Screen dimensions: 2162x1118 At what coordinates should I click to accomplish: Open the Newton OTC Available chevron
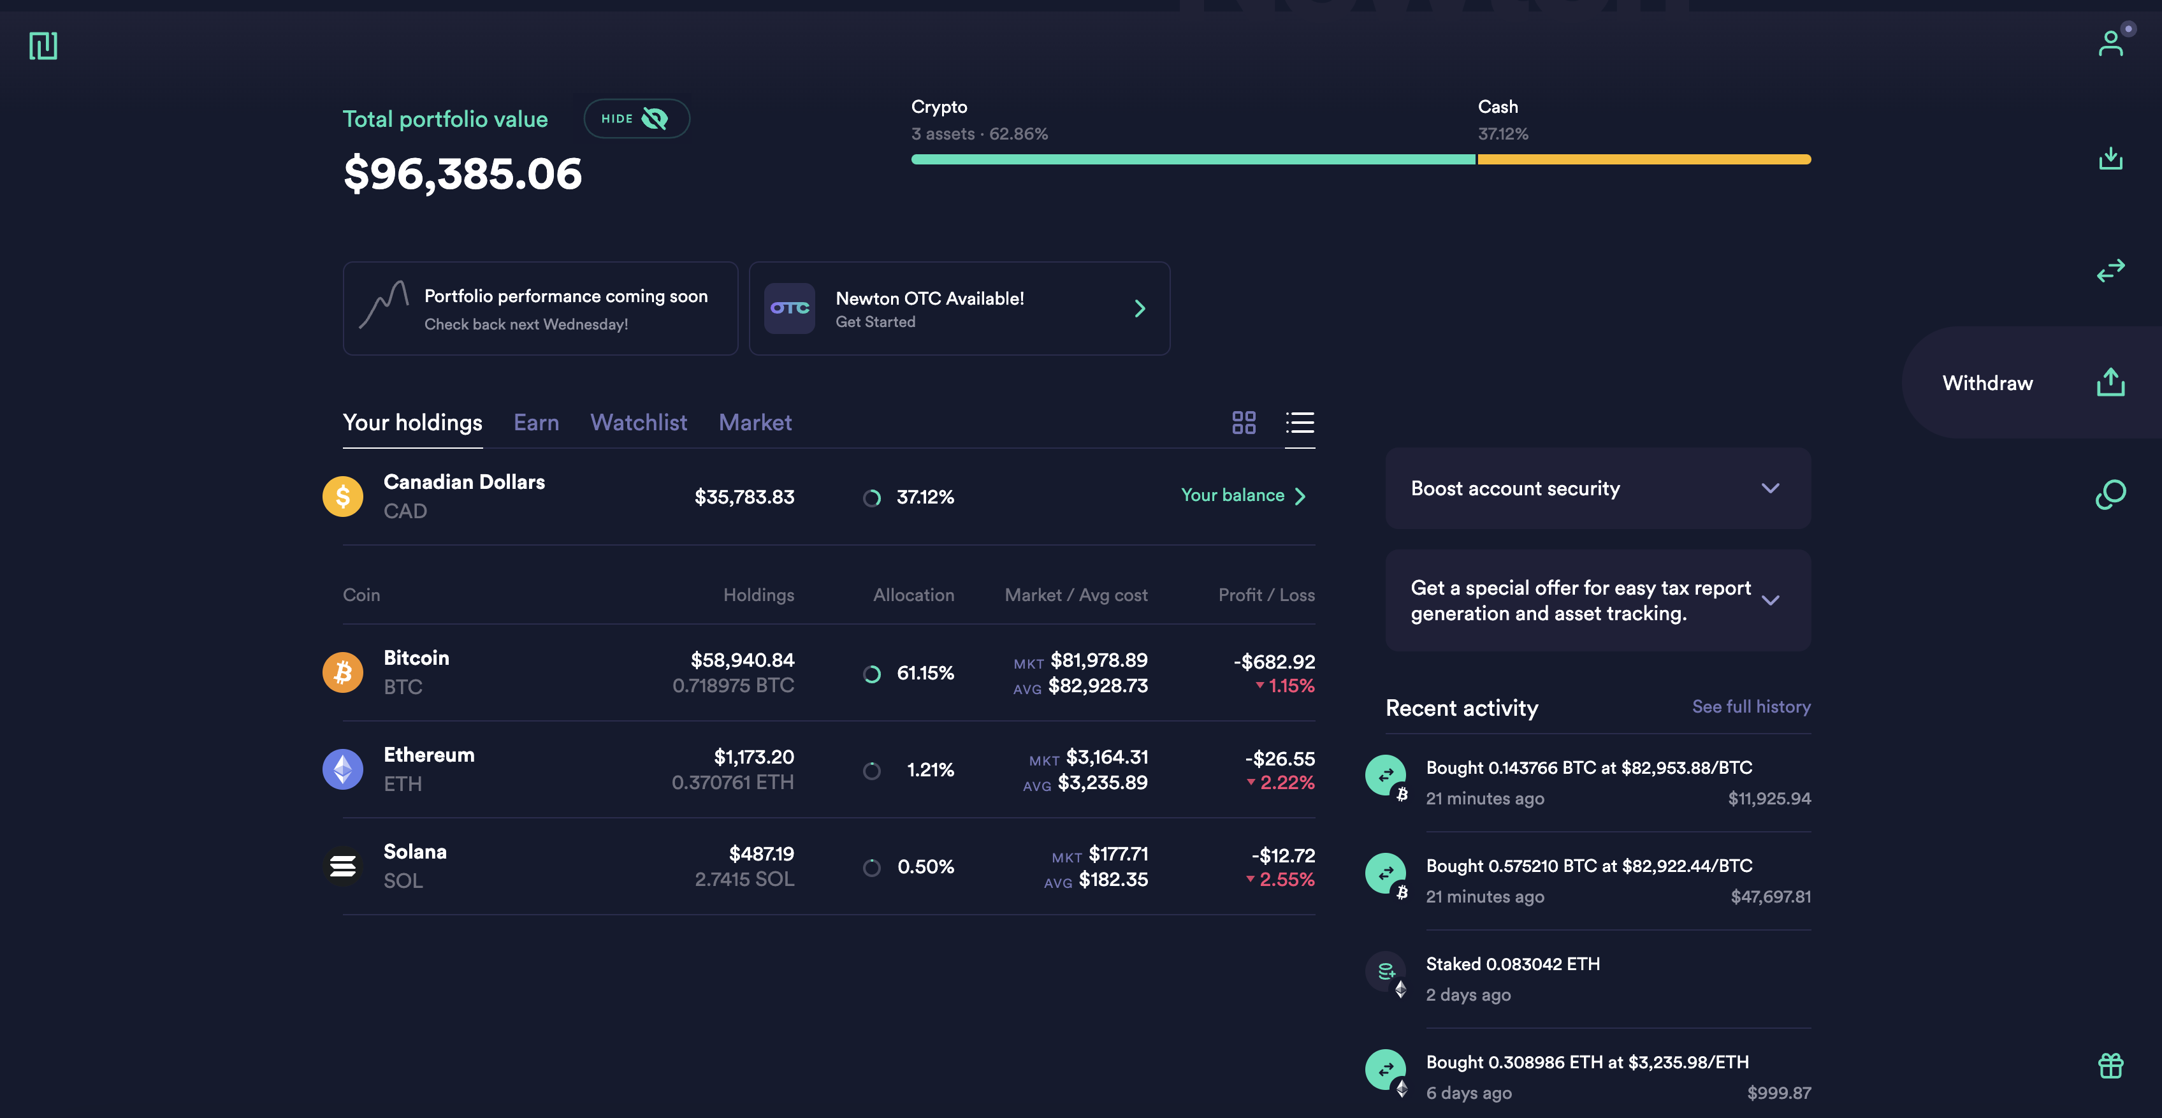coord(1139,309)
